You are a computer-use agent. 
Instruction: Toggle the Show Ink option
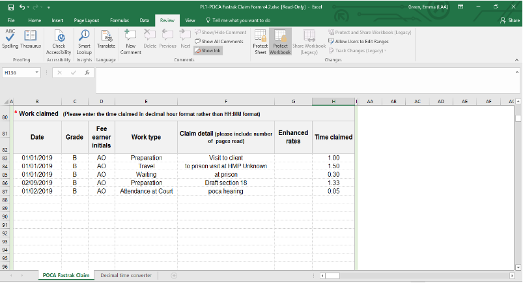tap(211, 50)
